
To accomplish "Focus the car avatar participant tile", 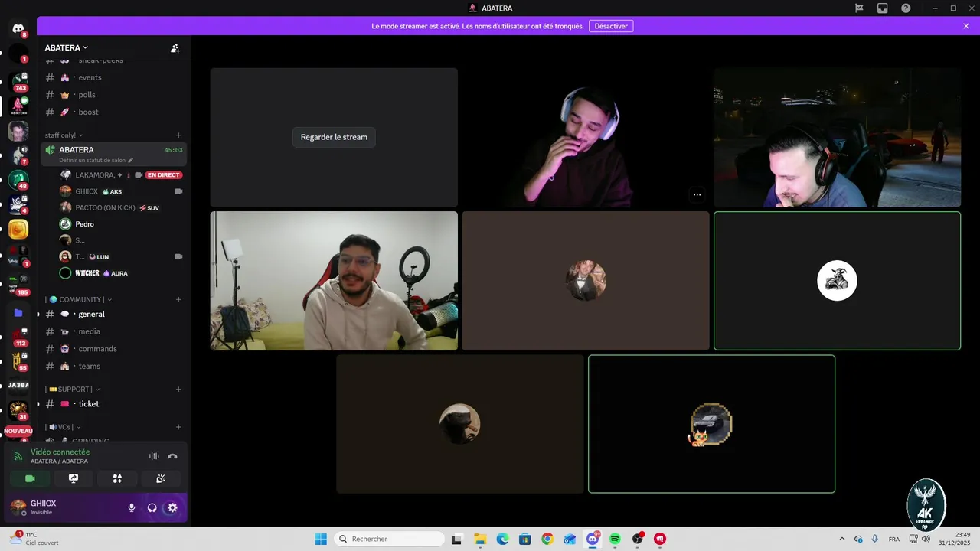I will click(711, 424).
